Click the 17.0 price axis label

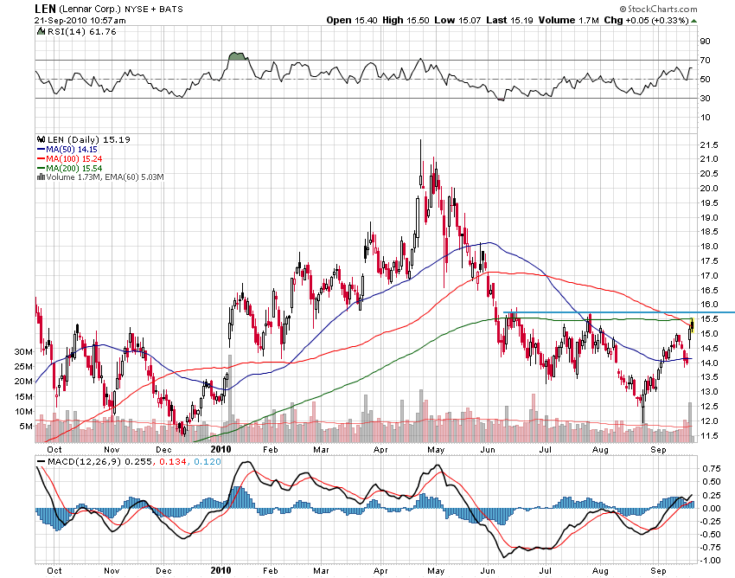point(709,276)
